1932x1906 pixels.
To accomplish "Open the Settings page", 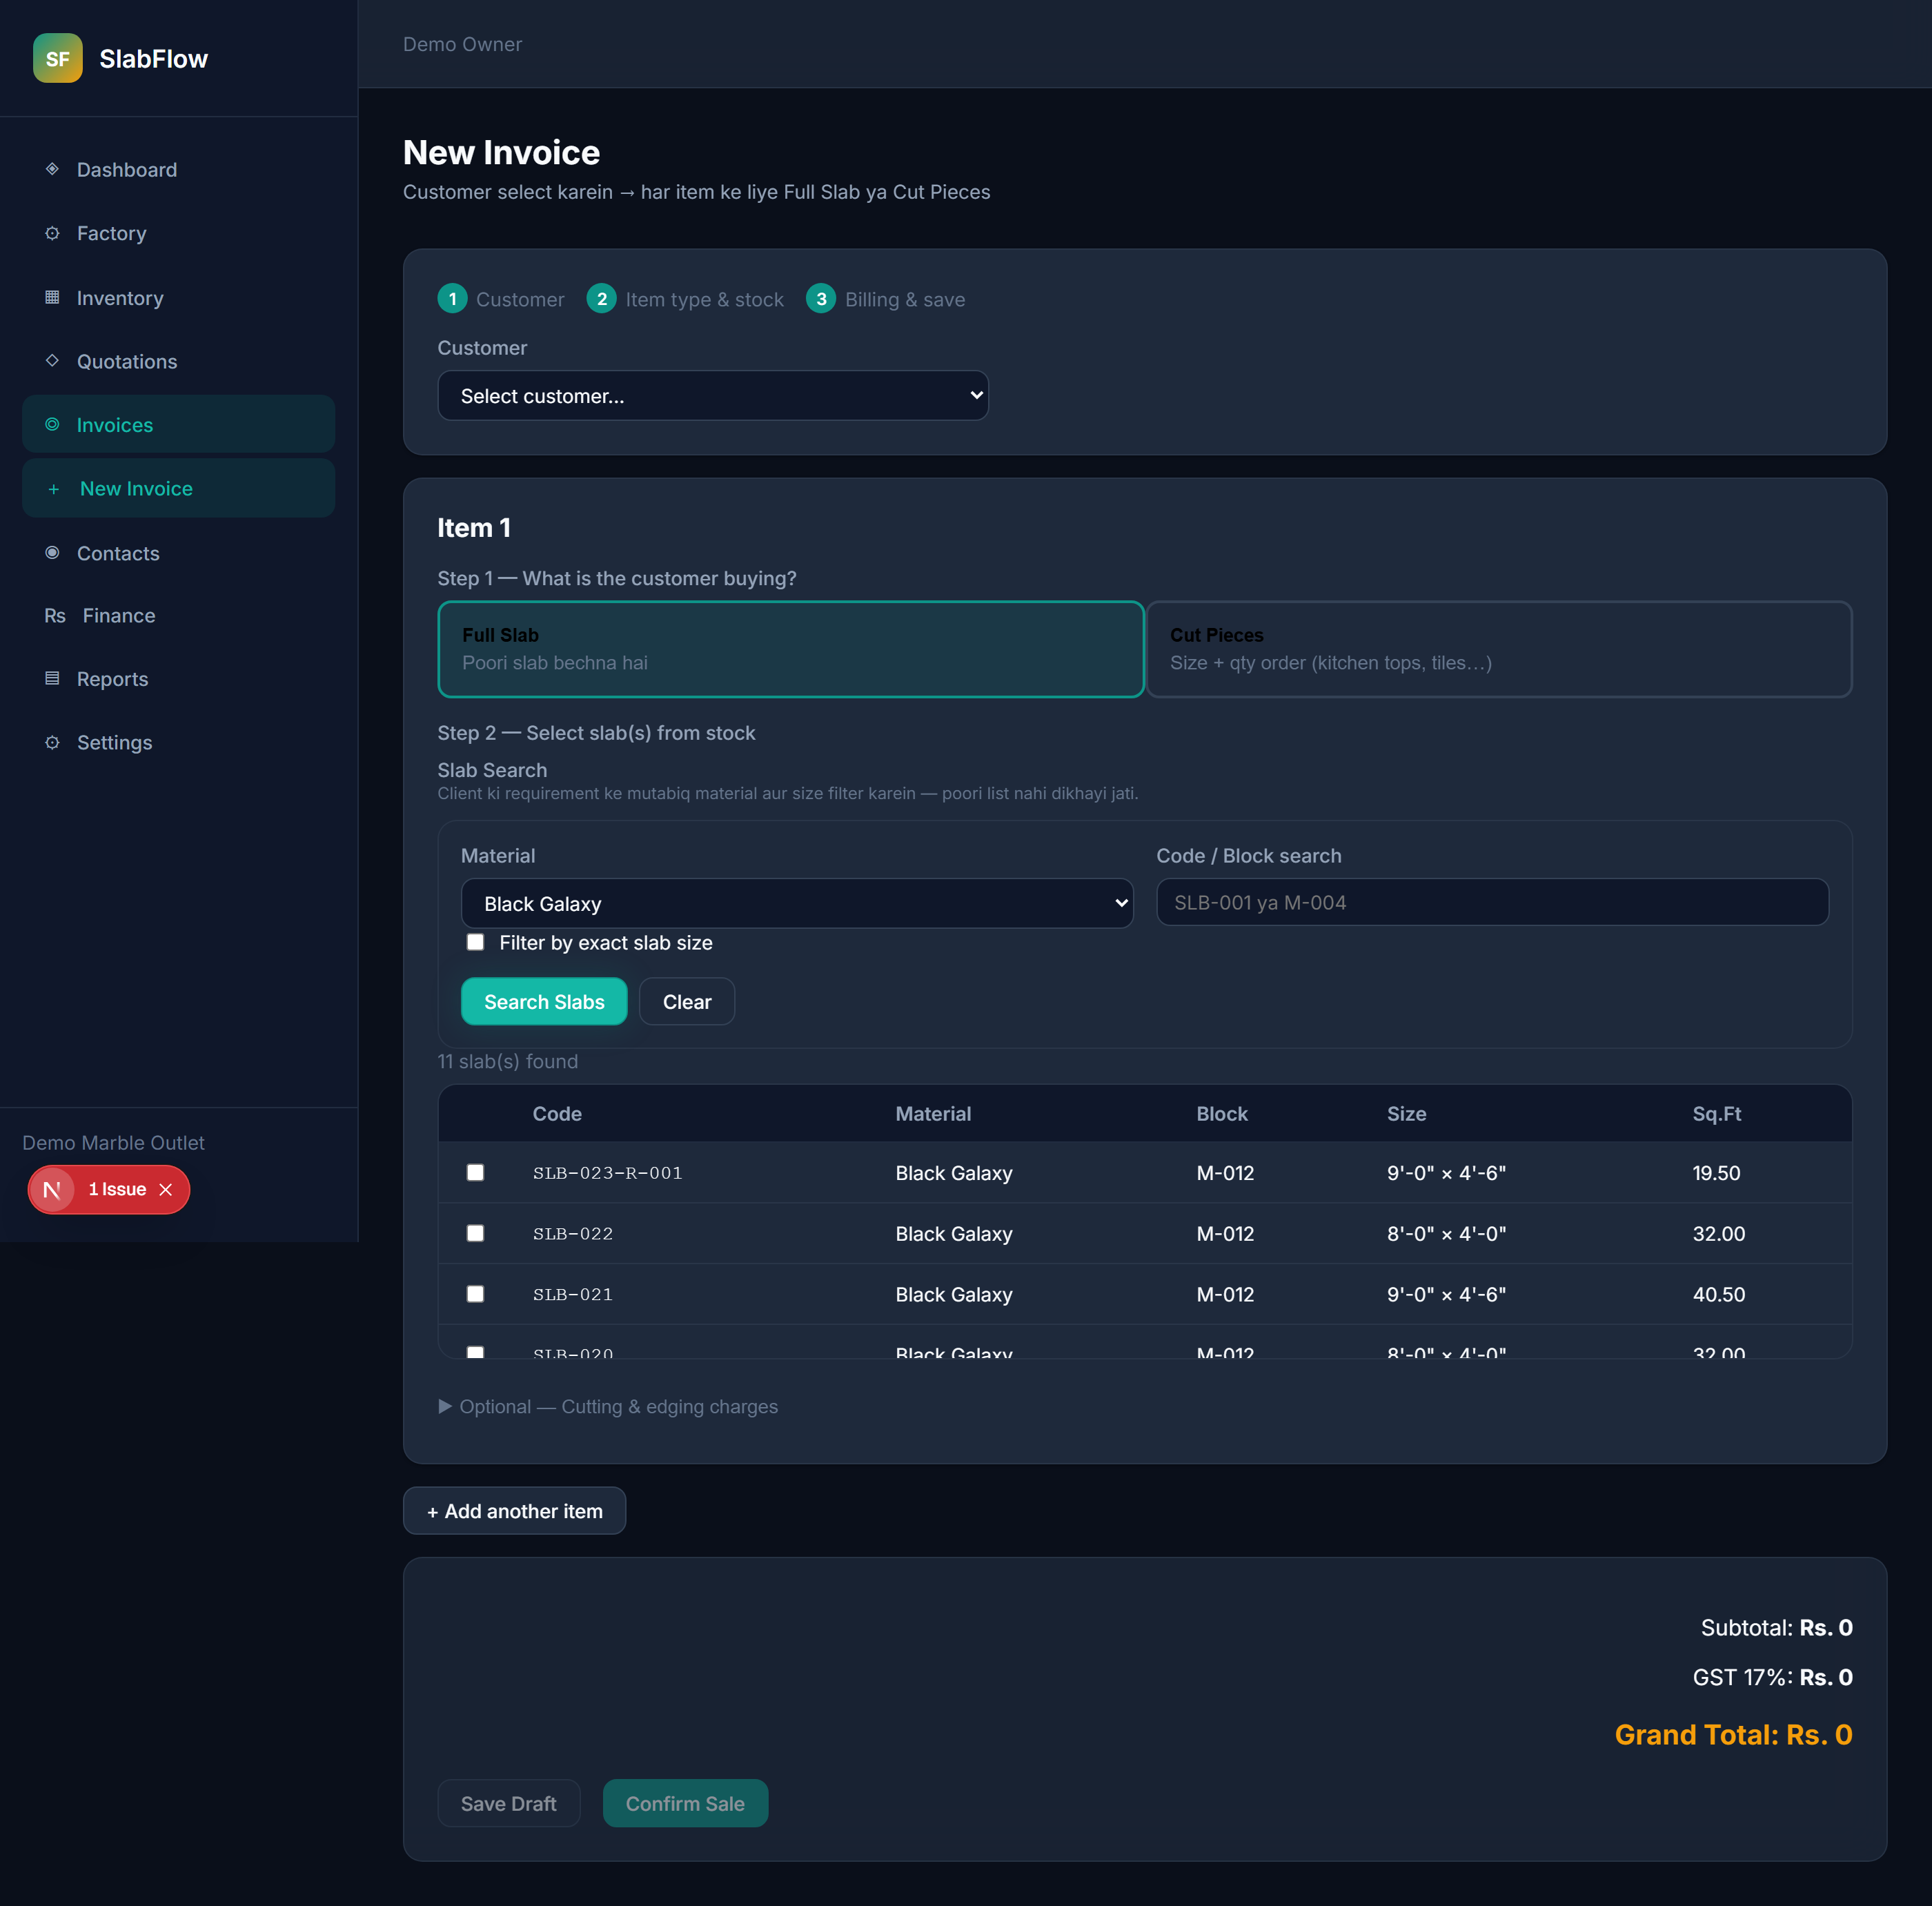I will pos(178,743).
